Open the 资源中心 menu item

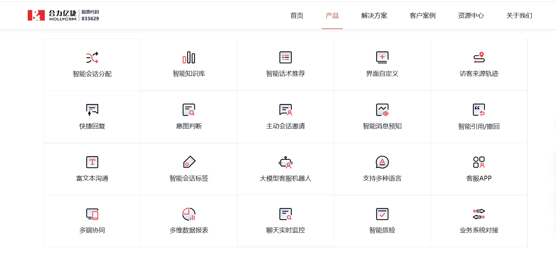(471, 15)
